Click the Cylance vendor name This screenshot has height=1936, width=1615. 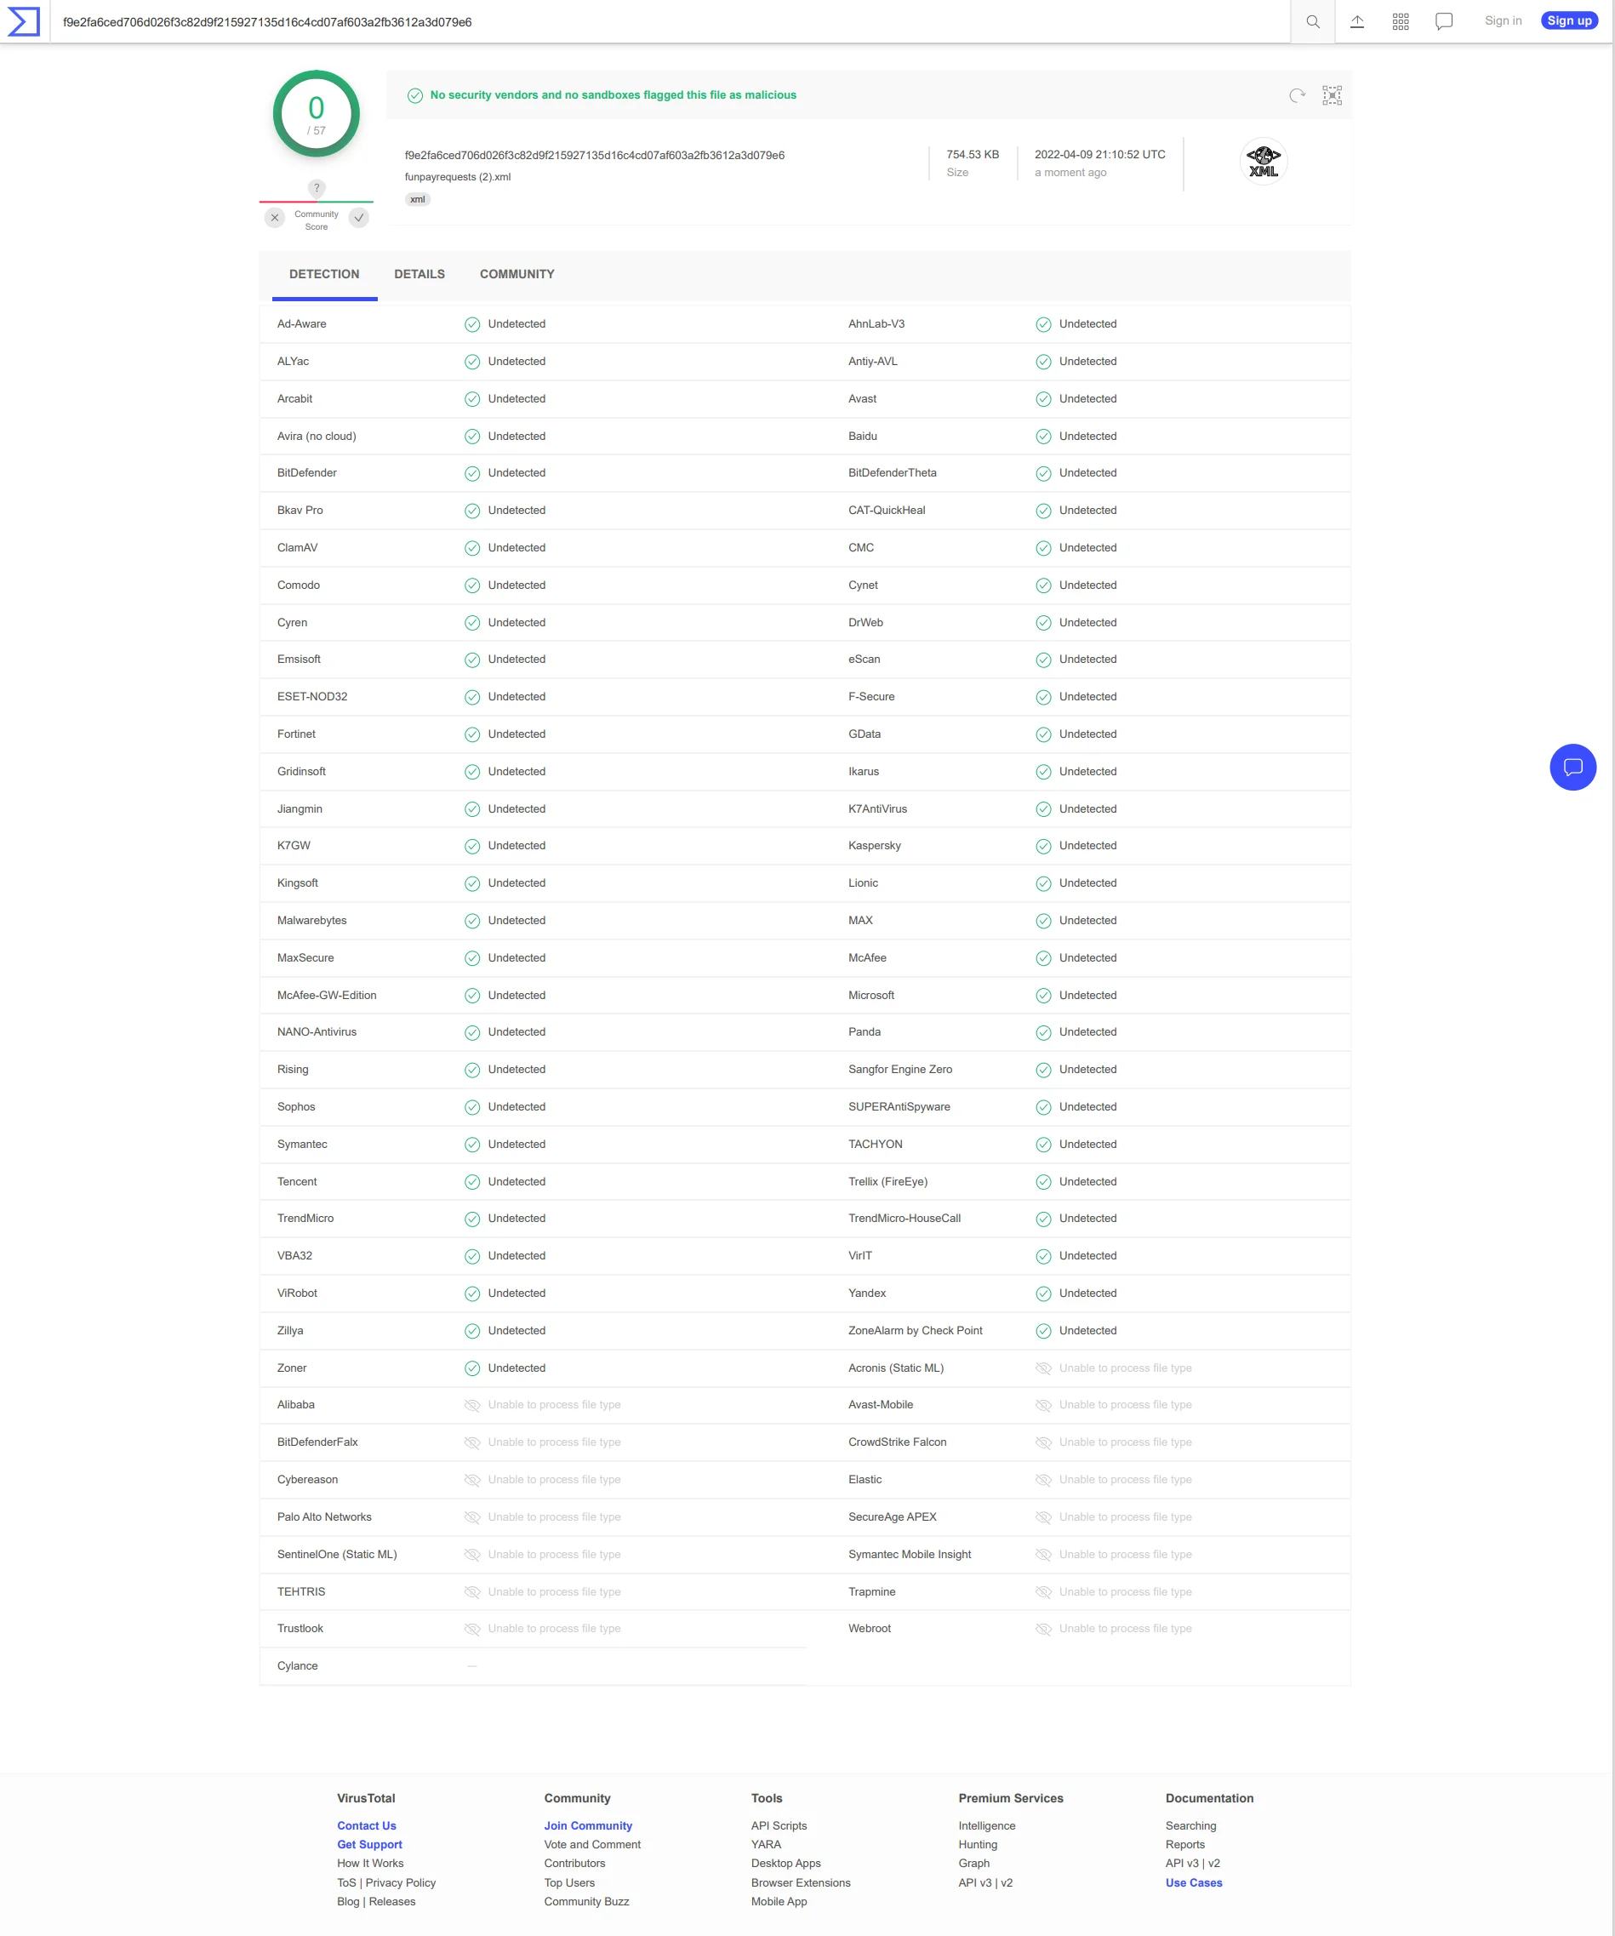[298, 1666]
